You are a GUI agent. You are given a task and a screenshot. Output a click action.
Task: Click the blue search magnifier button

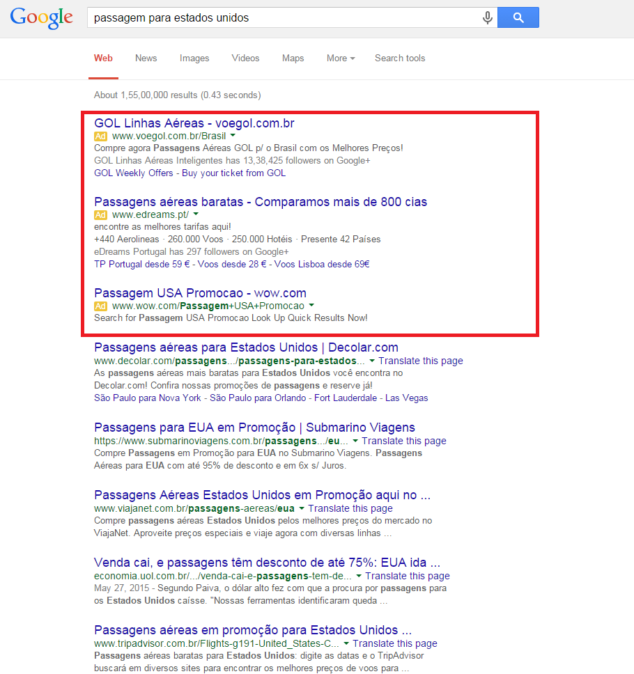tap(518, 17)
